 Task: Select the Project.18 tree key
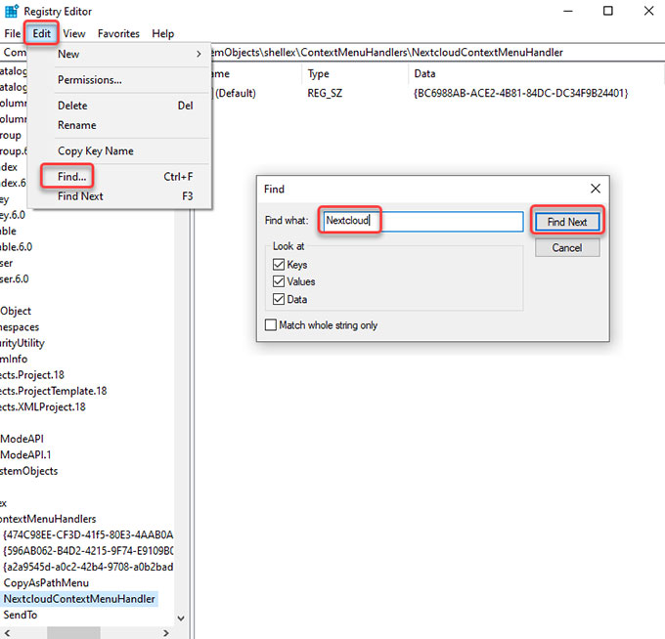click(32, 375)
